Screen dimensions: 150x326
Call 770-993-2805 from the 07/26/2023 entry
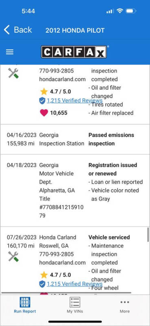(x=57, y=254)
